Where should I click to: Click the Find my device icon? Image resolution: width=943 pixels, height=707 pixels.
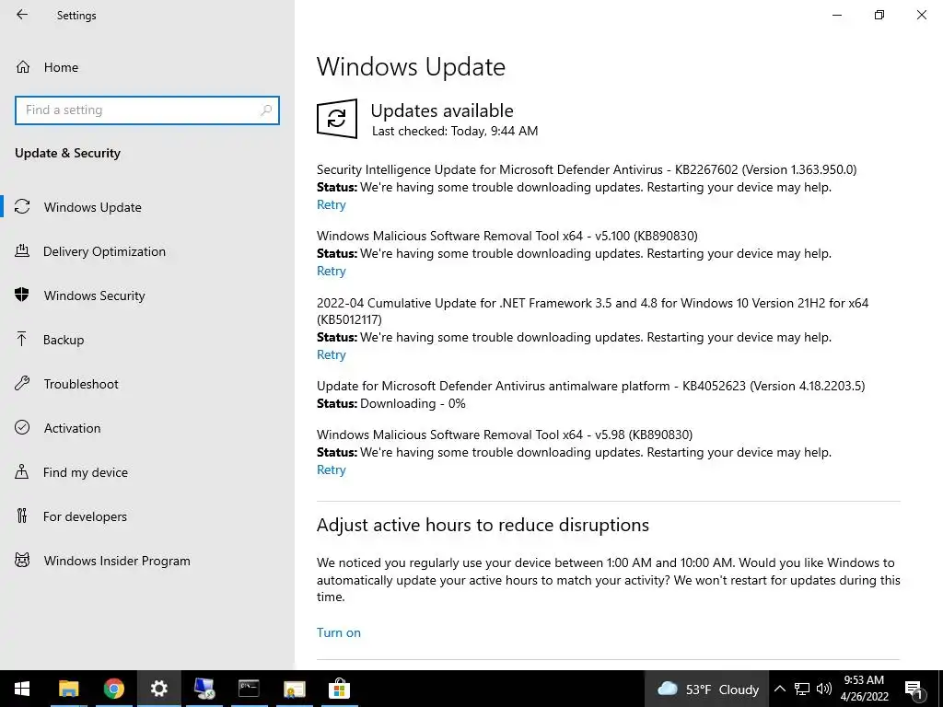[22, 471]
